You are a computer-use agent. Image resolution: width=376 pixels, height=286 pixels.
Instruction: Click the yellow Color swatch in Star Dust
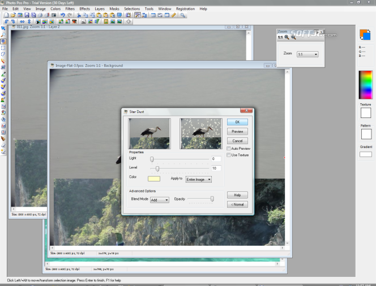(154, 179)
